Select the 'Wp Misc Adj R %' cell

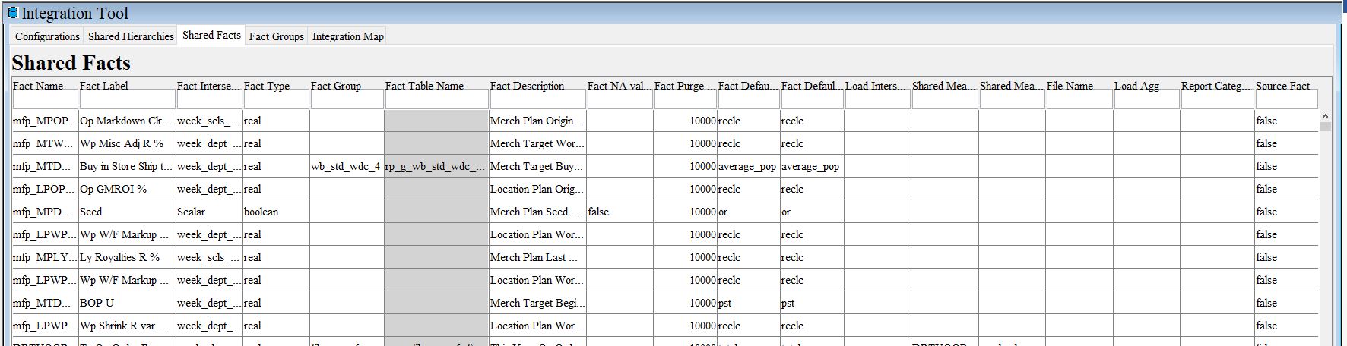coord(127,143)
